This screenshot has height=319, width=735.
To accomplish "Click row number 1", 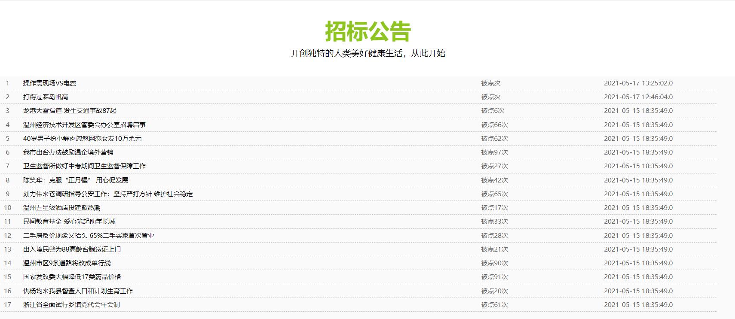I will [7, 83].
